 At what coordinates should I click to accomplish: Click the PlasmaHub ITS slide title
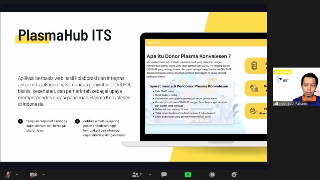coord(65,35)
